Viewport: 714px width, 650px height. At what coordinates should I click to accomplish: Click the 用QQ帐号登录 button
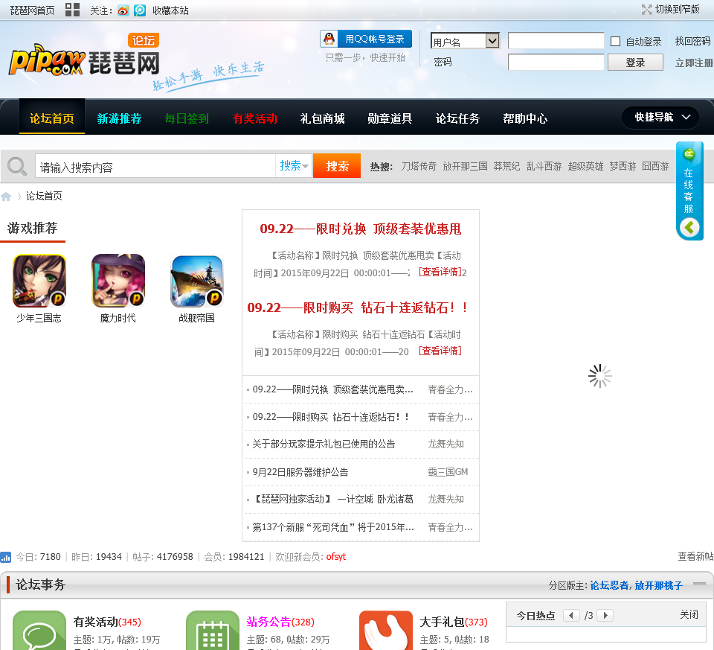(x=366, y=39)
